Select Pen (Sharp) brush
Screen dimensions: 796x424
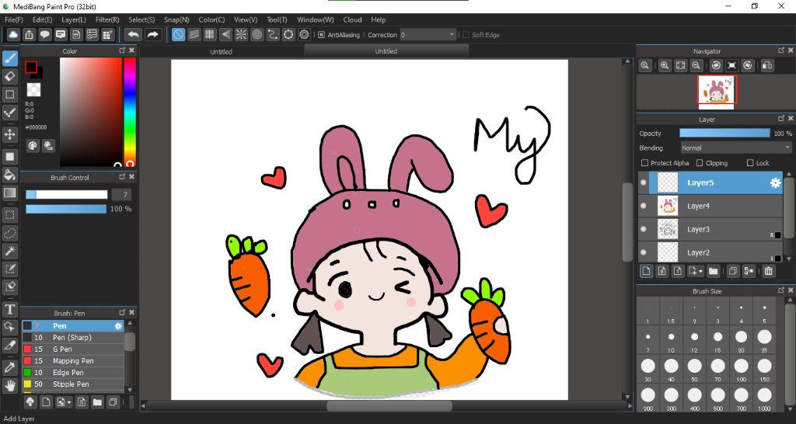click(x=72, y=338)
